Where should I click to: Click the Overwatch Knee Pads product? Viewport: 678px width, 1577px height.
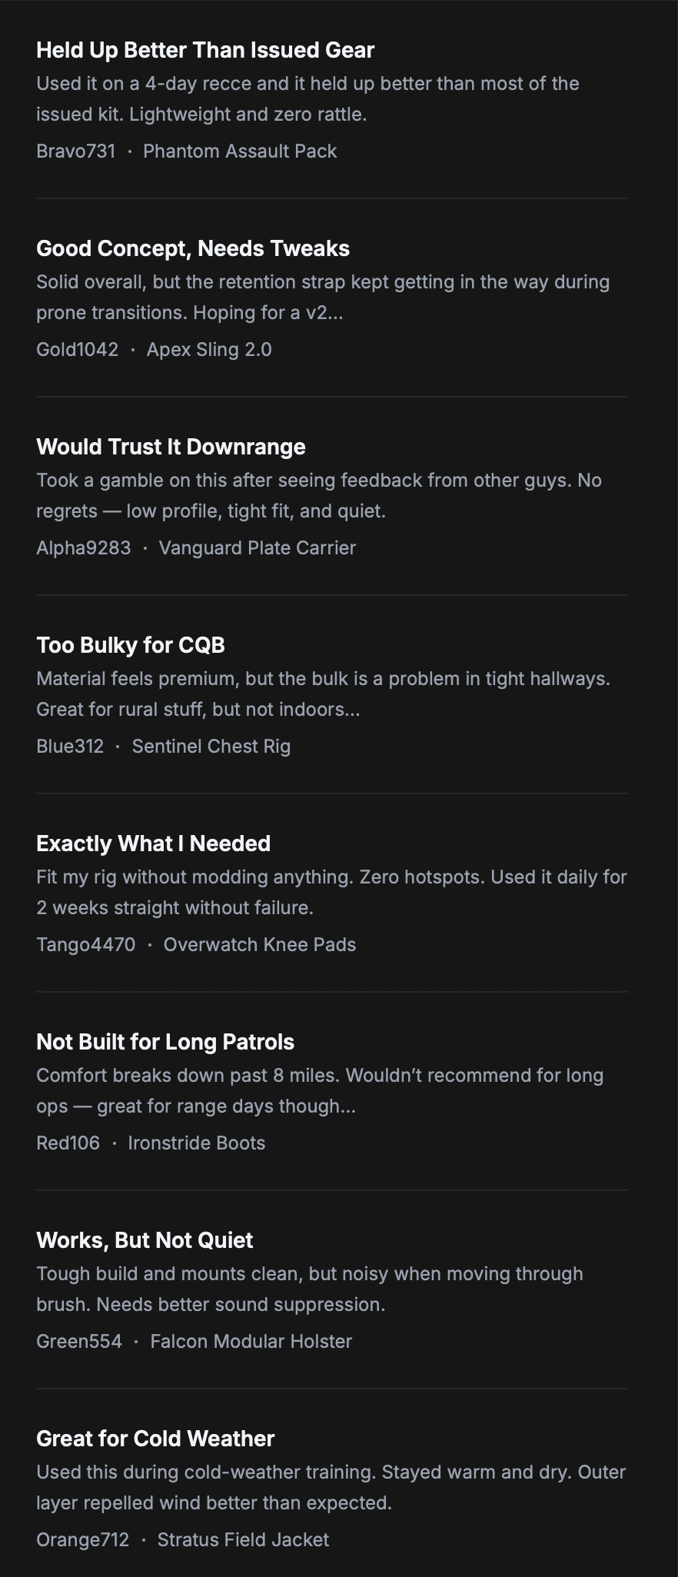point(259,944)
